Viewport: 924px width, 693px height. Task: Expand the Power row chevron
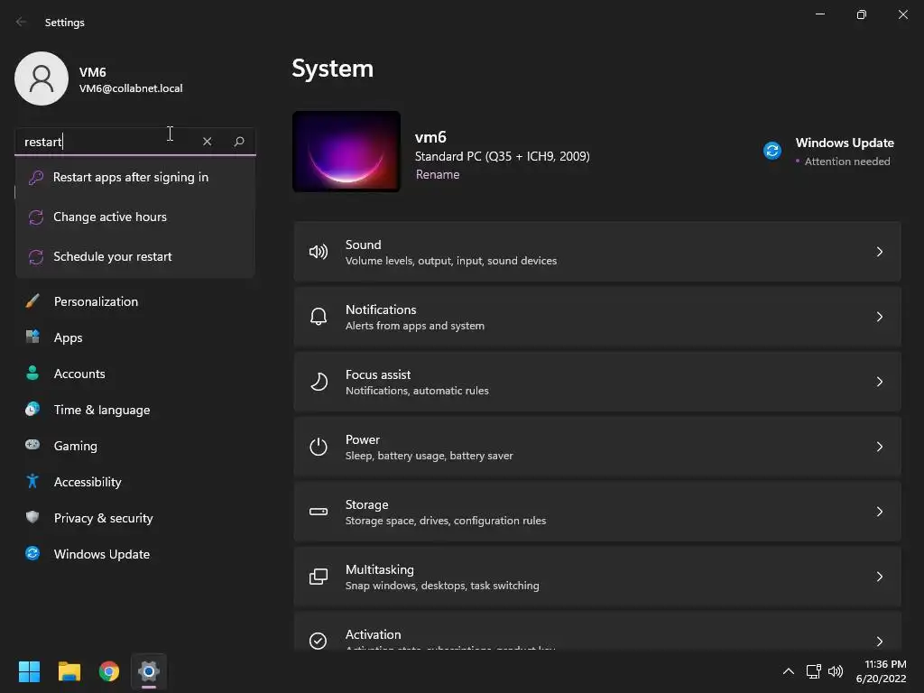(879, 447)
